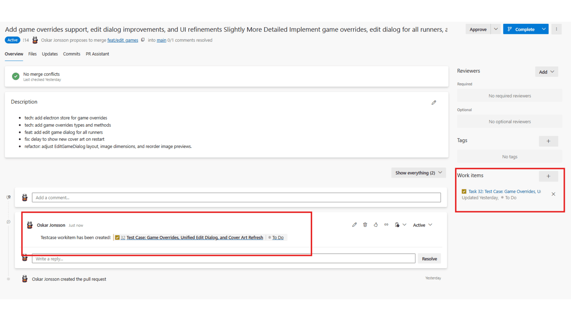Expand the Approve options dropdown arrow
The width and height of the screenshot is (571, 321).
[496, 29]
